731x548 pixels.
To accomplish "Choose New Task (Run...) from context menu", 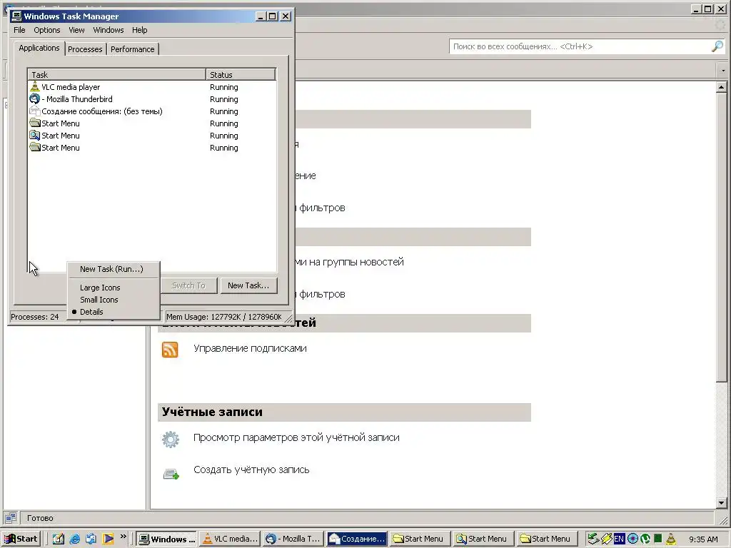I will (111, 269).
